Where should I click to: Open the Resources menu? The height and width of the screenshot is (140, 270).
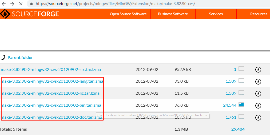point(259,14)
